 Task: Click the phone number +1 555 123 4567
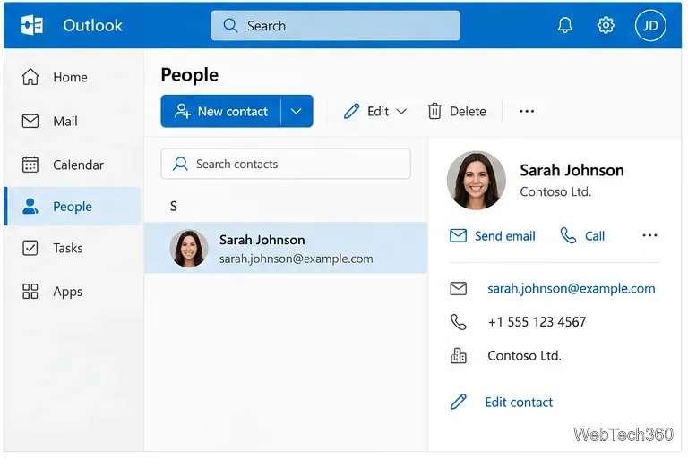click(537, 322)
